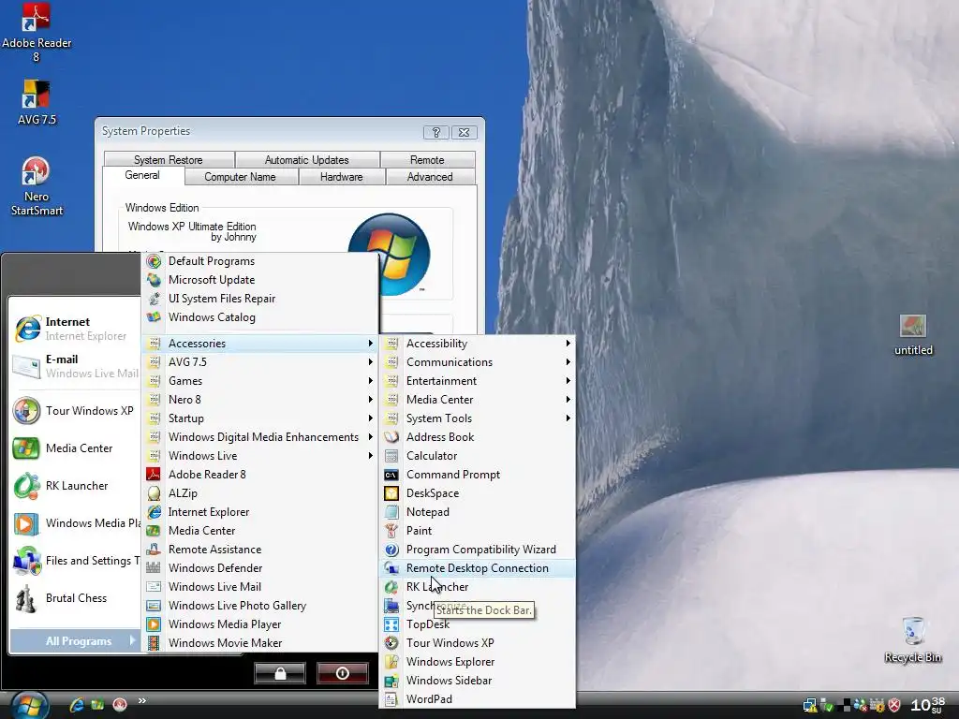The height and width of the screenshot is (719, 959).
Task: Launch Internet Explorer from quick launch
Action: pos(77,704)
